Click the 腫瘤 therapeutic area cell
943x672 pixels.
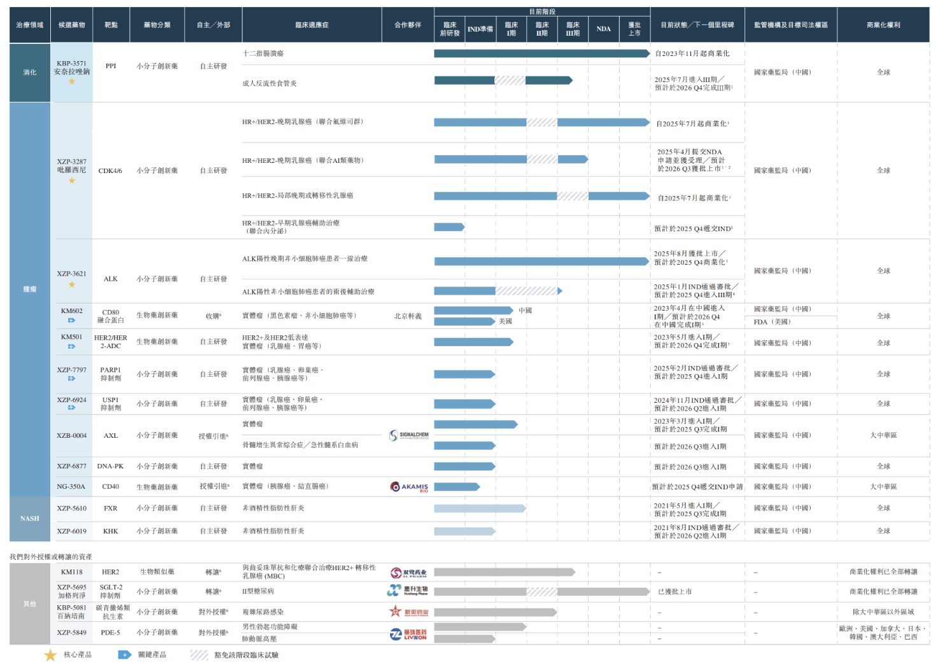coord(30,289)
